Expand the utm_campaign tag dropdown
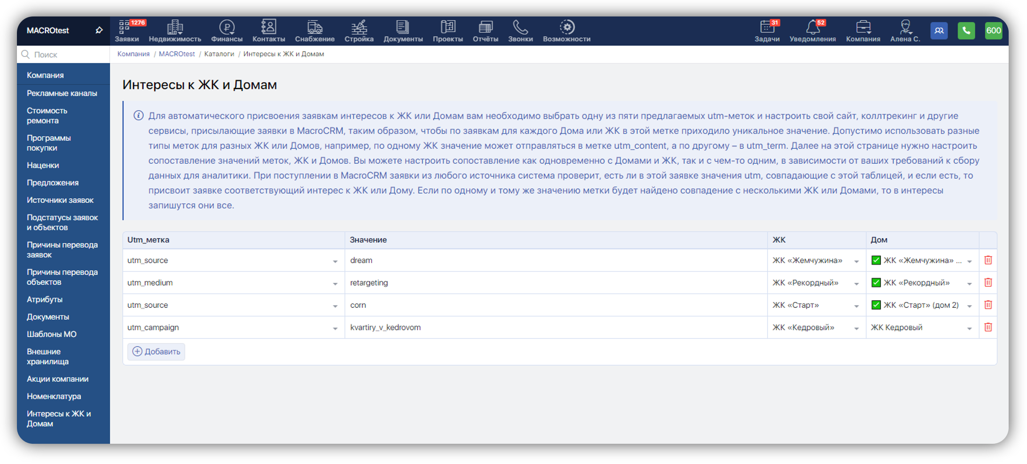Screen dimensions: 1027x464 (x=335, y=328)
